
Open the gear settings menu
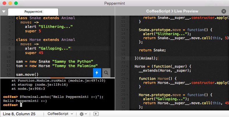point(83,114)
